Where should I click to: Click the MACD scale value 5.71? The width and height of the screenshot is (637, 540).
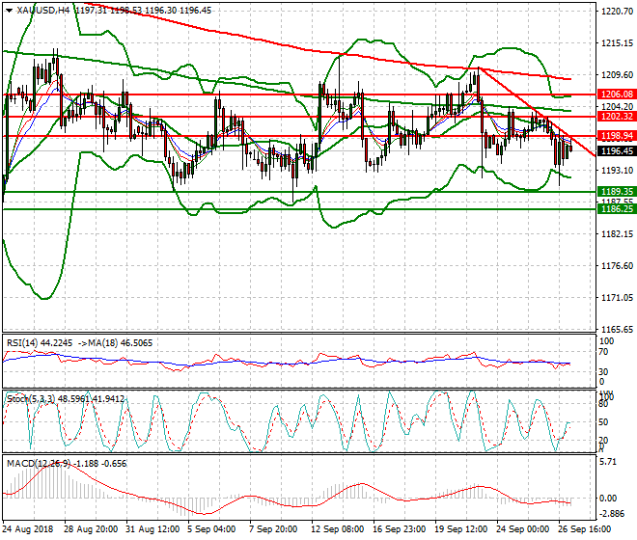[x=608, y=462]
